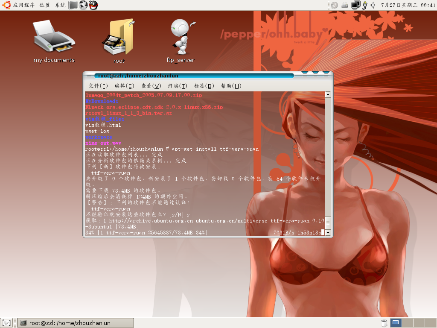The height and width of the screenshot is (328, 437).
Task: Click the NLpack-org.eclipse.cdt.sdk zip file name
Action: pos(154,107)
